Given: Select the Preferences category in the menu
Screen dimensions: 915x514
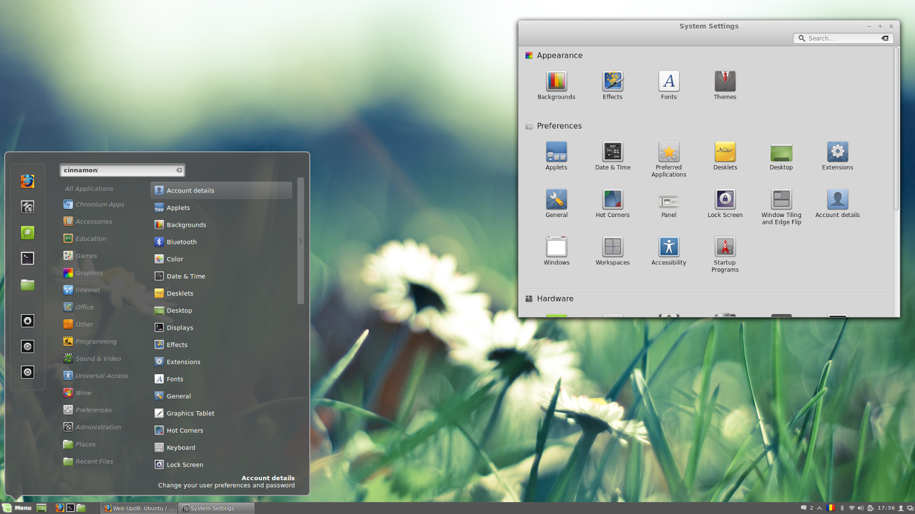Looking at the screenshot, I should coord(93,409).
